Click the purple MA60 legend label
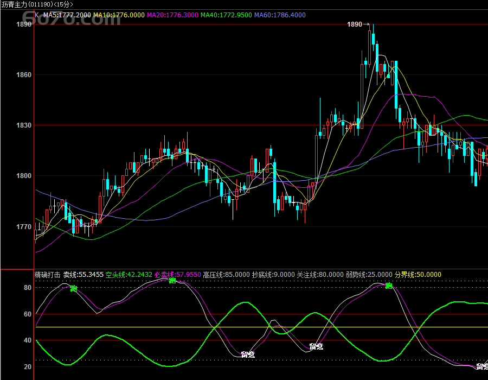488x380 pixels. [x=280, y=15]
